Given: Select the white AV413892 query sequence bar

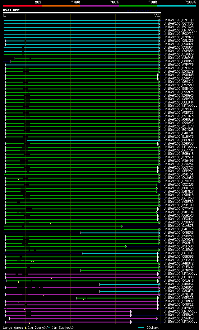Looking at the screenshot, I should click(82, 13).
